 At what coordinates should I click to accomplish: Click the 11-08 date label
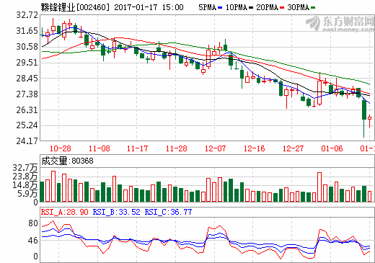[100, 148]
